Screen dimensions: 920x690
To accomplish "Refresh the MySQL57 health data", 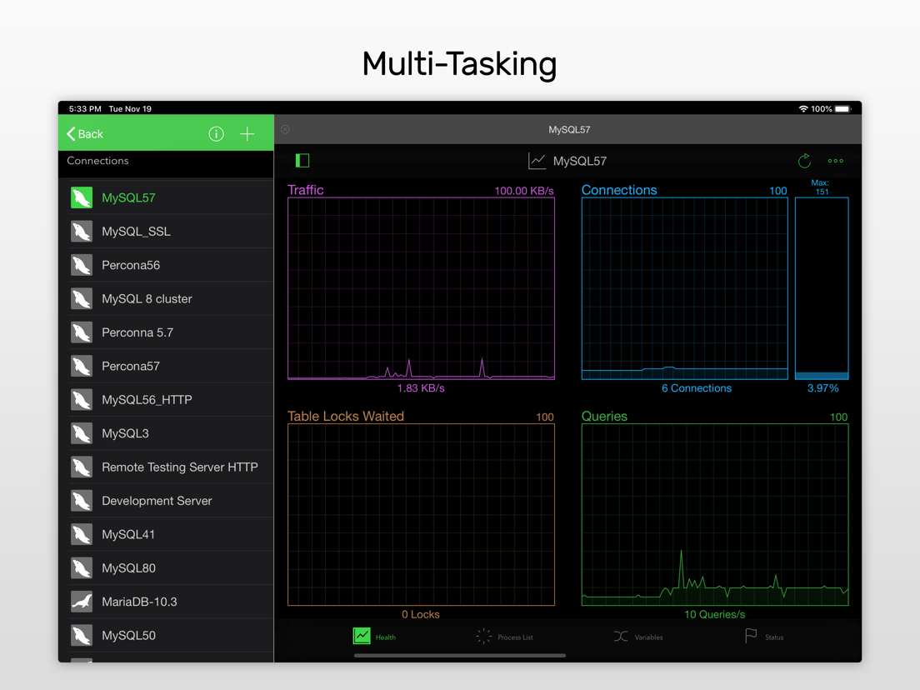I will (x=804, y=160).
